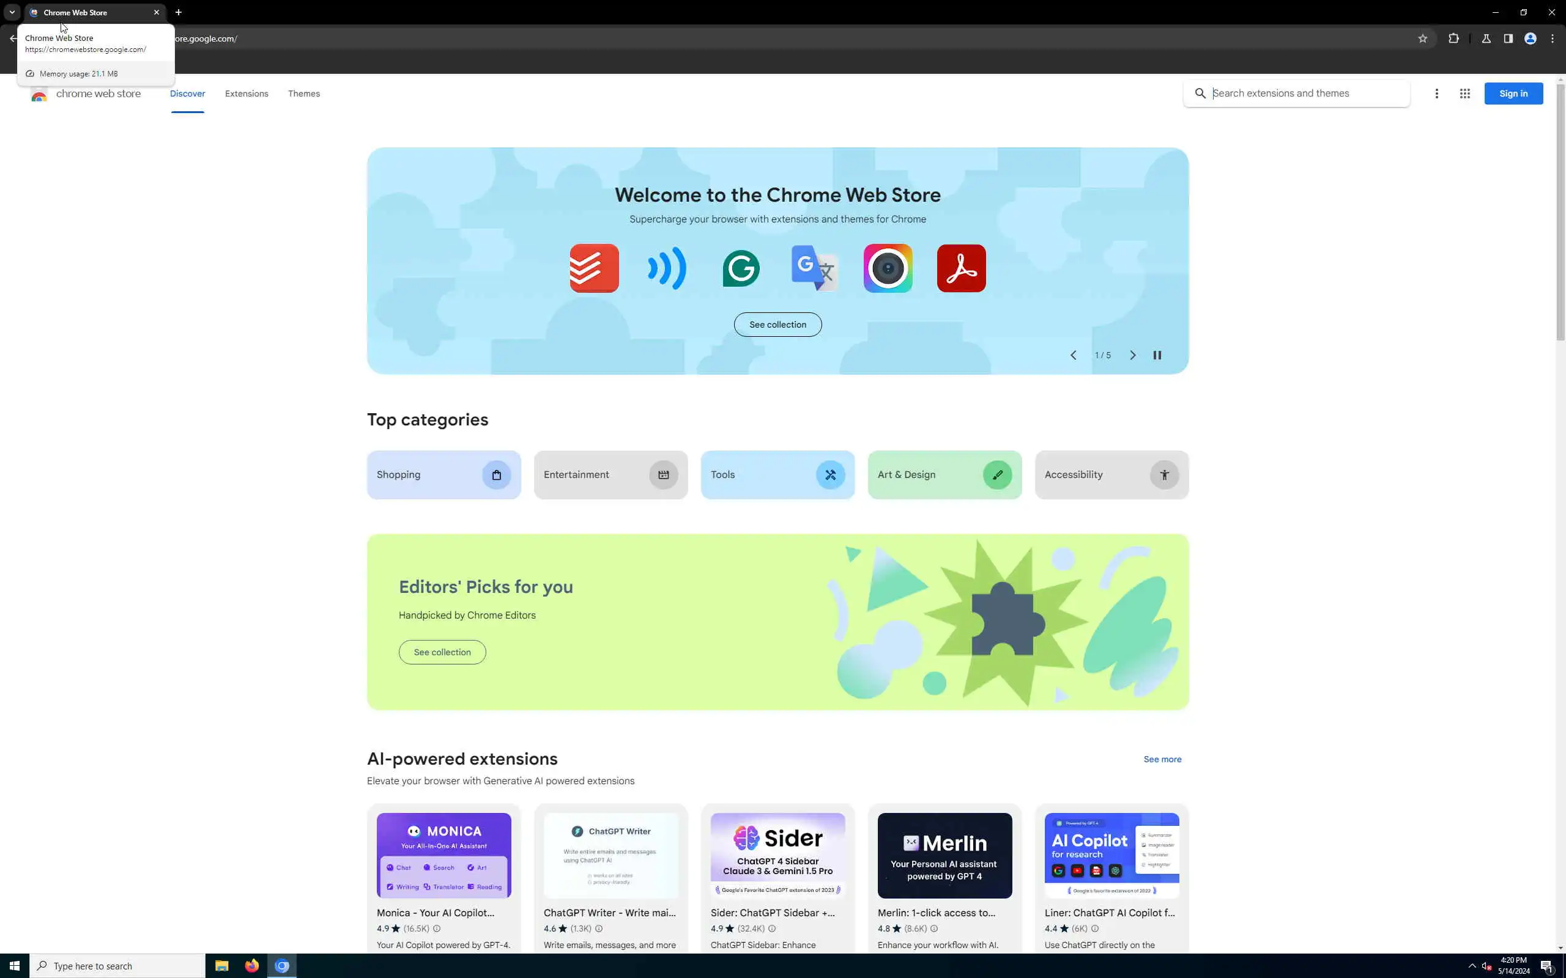This screenshot has height=978, width=1566.
Task: Open the Chrome extensions puzzle icon in toolbar
Action: (1453, 39)
